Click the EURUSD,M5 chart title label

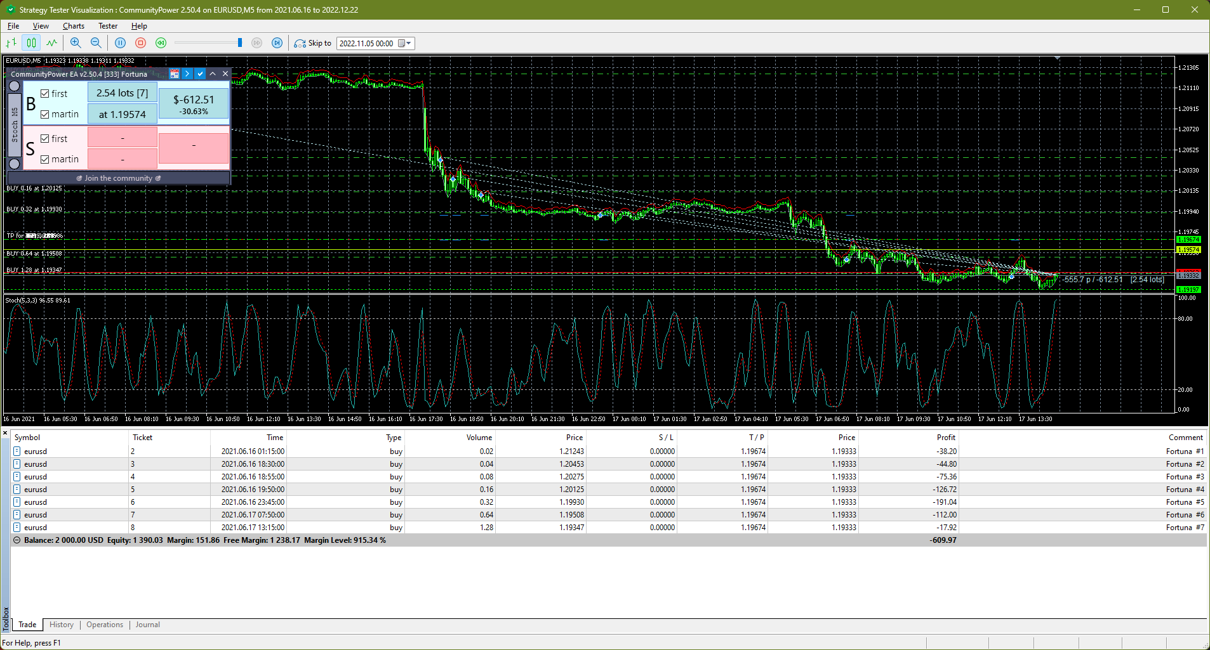[x=70, y=61]
